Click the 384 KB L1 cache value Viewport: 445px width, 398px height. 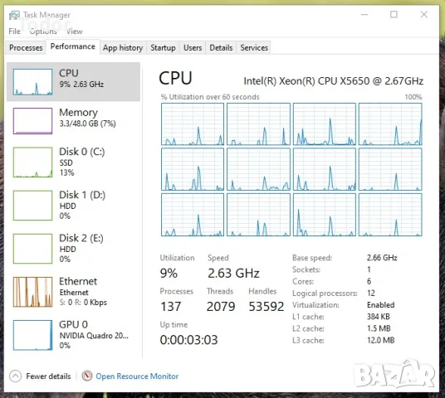pos(379,317)
